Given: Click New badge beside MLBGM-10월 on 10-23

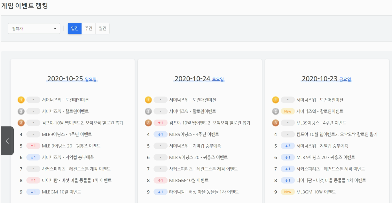Looking at the screenshot, I should (x=288, y=192).
